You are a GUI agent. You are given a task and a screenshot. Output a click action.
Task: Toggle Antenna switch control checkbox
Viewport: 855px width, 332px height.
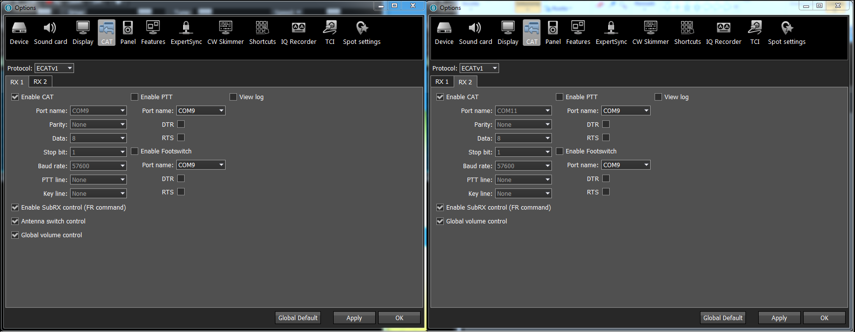tap(15, 221)
